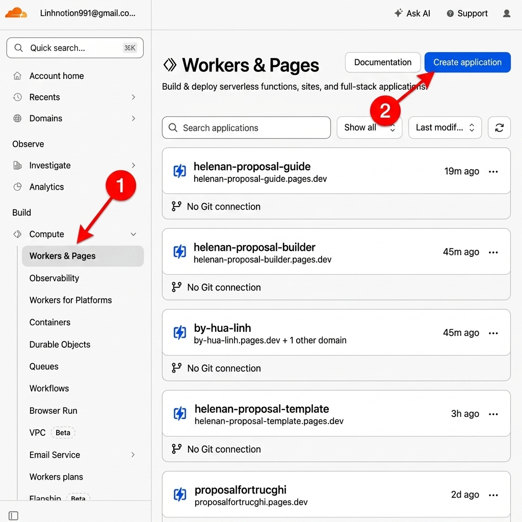Click the Cloudflare logo

coord(16,13)
